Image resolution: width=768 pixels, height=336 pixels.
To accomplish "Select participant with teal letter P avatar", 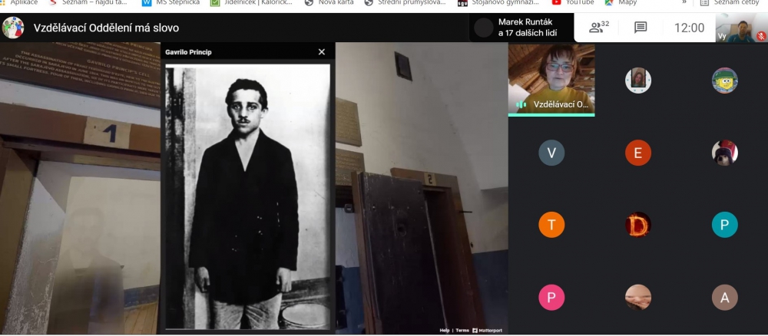I will pyautogui.click(x=724, y=225).
